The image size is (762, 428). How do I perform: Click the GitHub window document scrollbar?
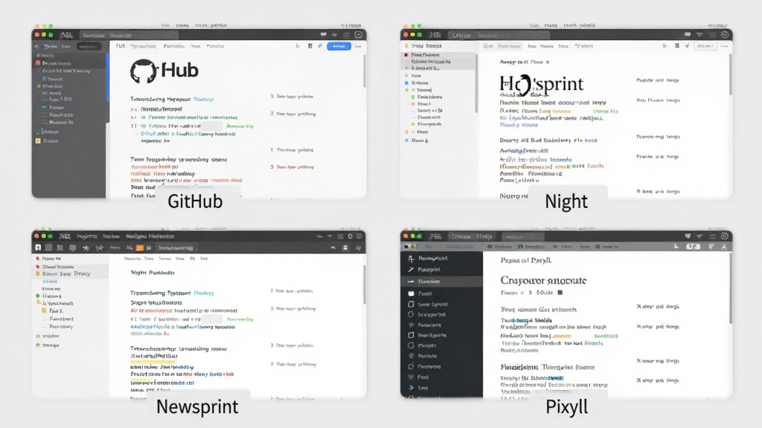coord(365,71)
